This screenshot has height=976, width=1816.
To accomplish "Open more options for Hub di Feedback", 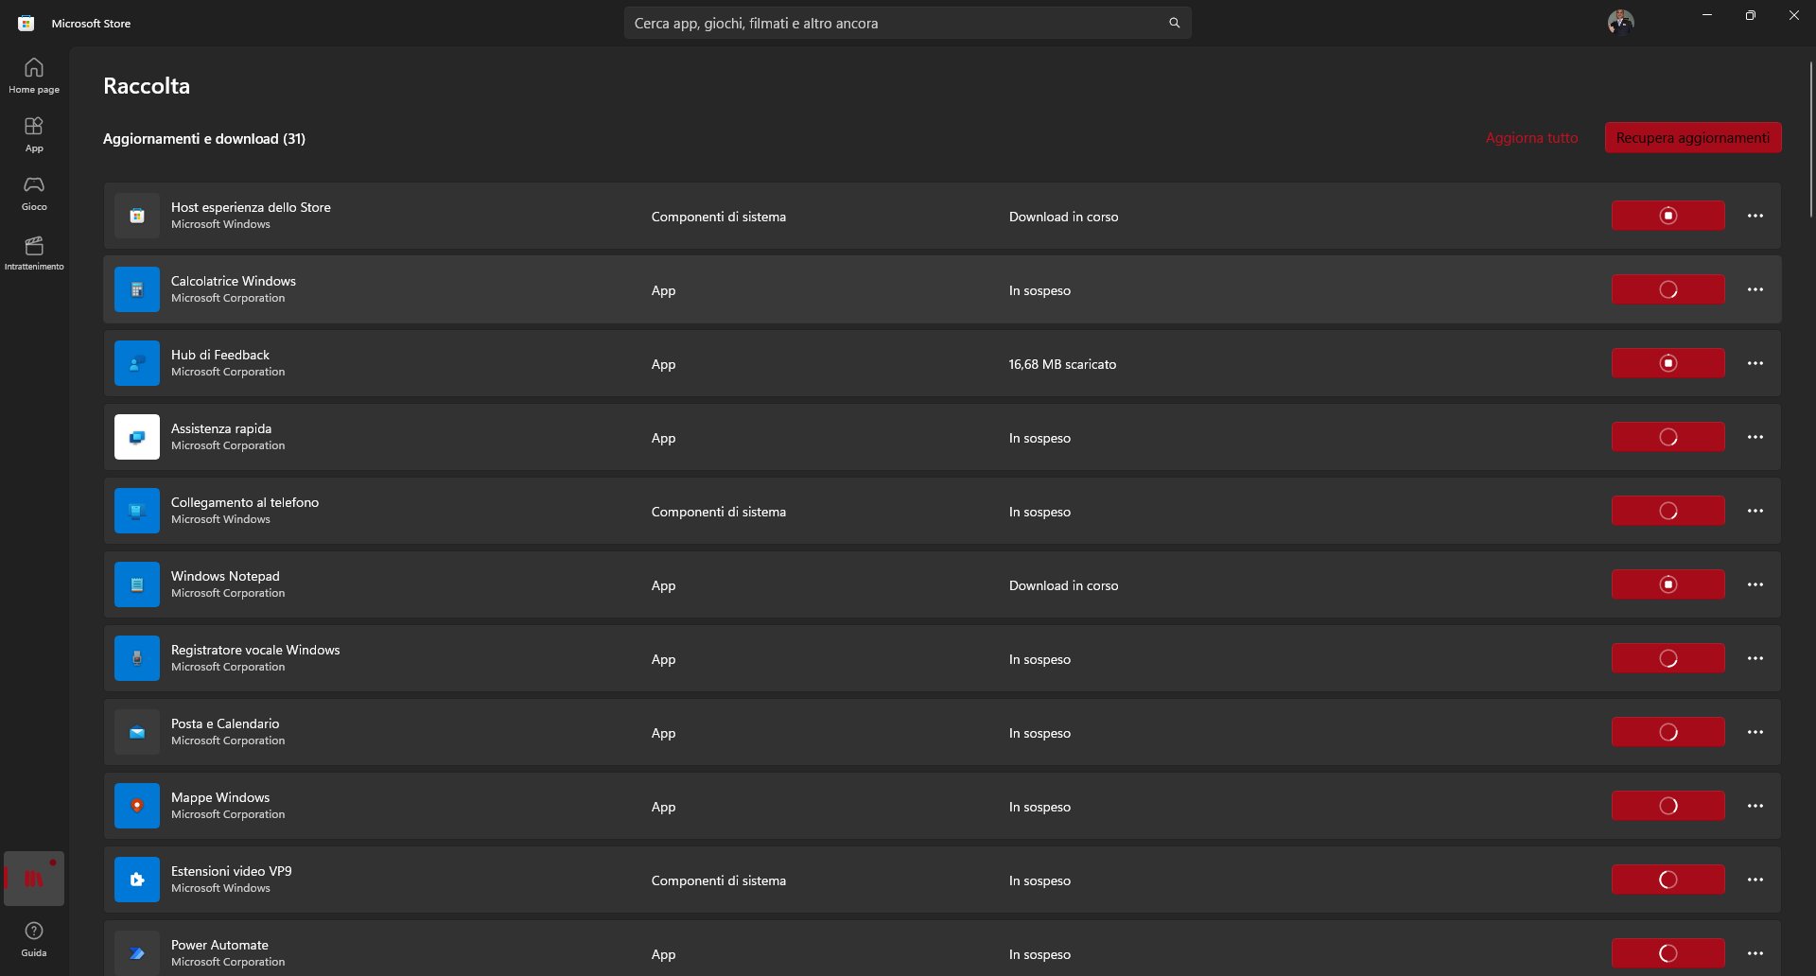I will pos(1755,363).
